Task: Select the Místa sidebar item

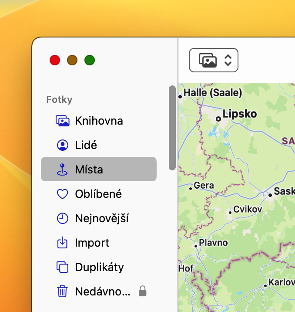Action: [x=99, y=169]
